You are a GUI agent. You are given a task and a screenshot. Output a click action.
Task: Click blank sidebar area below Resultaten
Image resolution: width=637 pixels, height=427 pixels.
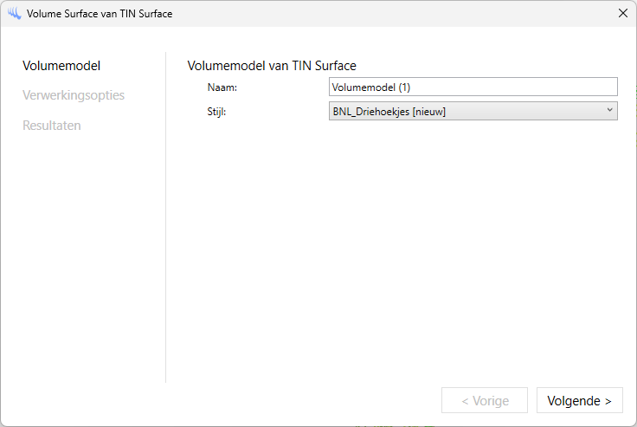[x=82, y=260]
